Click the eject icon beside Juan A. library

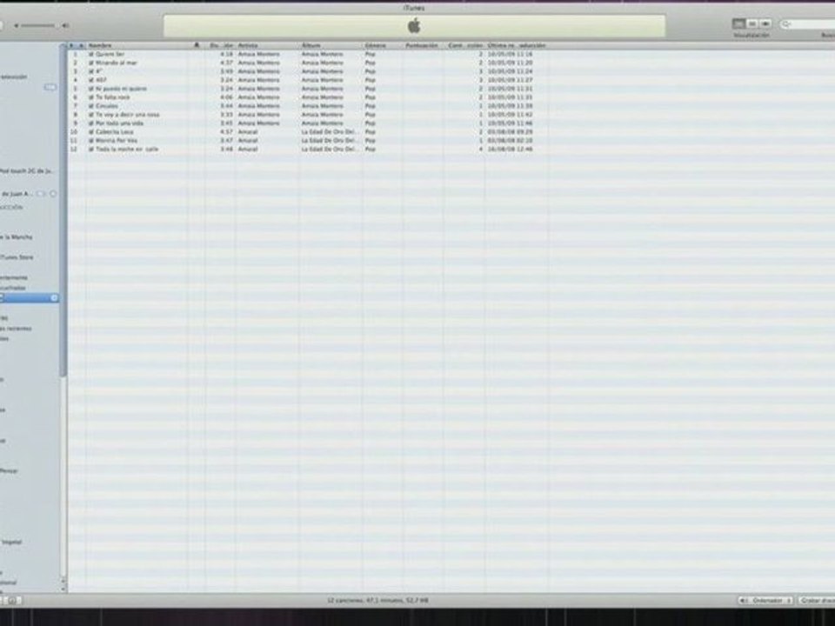coord(53,194)
